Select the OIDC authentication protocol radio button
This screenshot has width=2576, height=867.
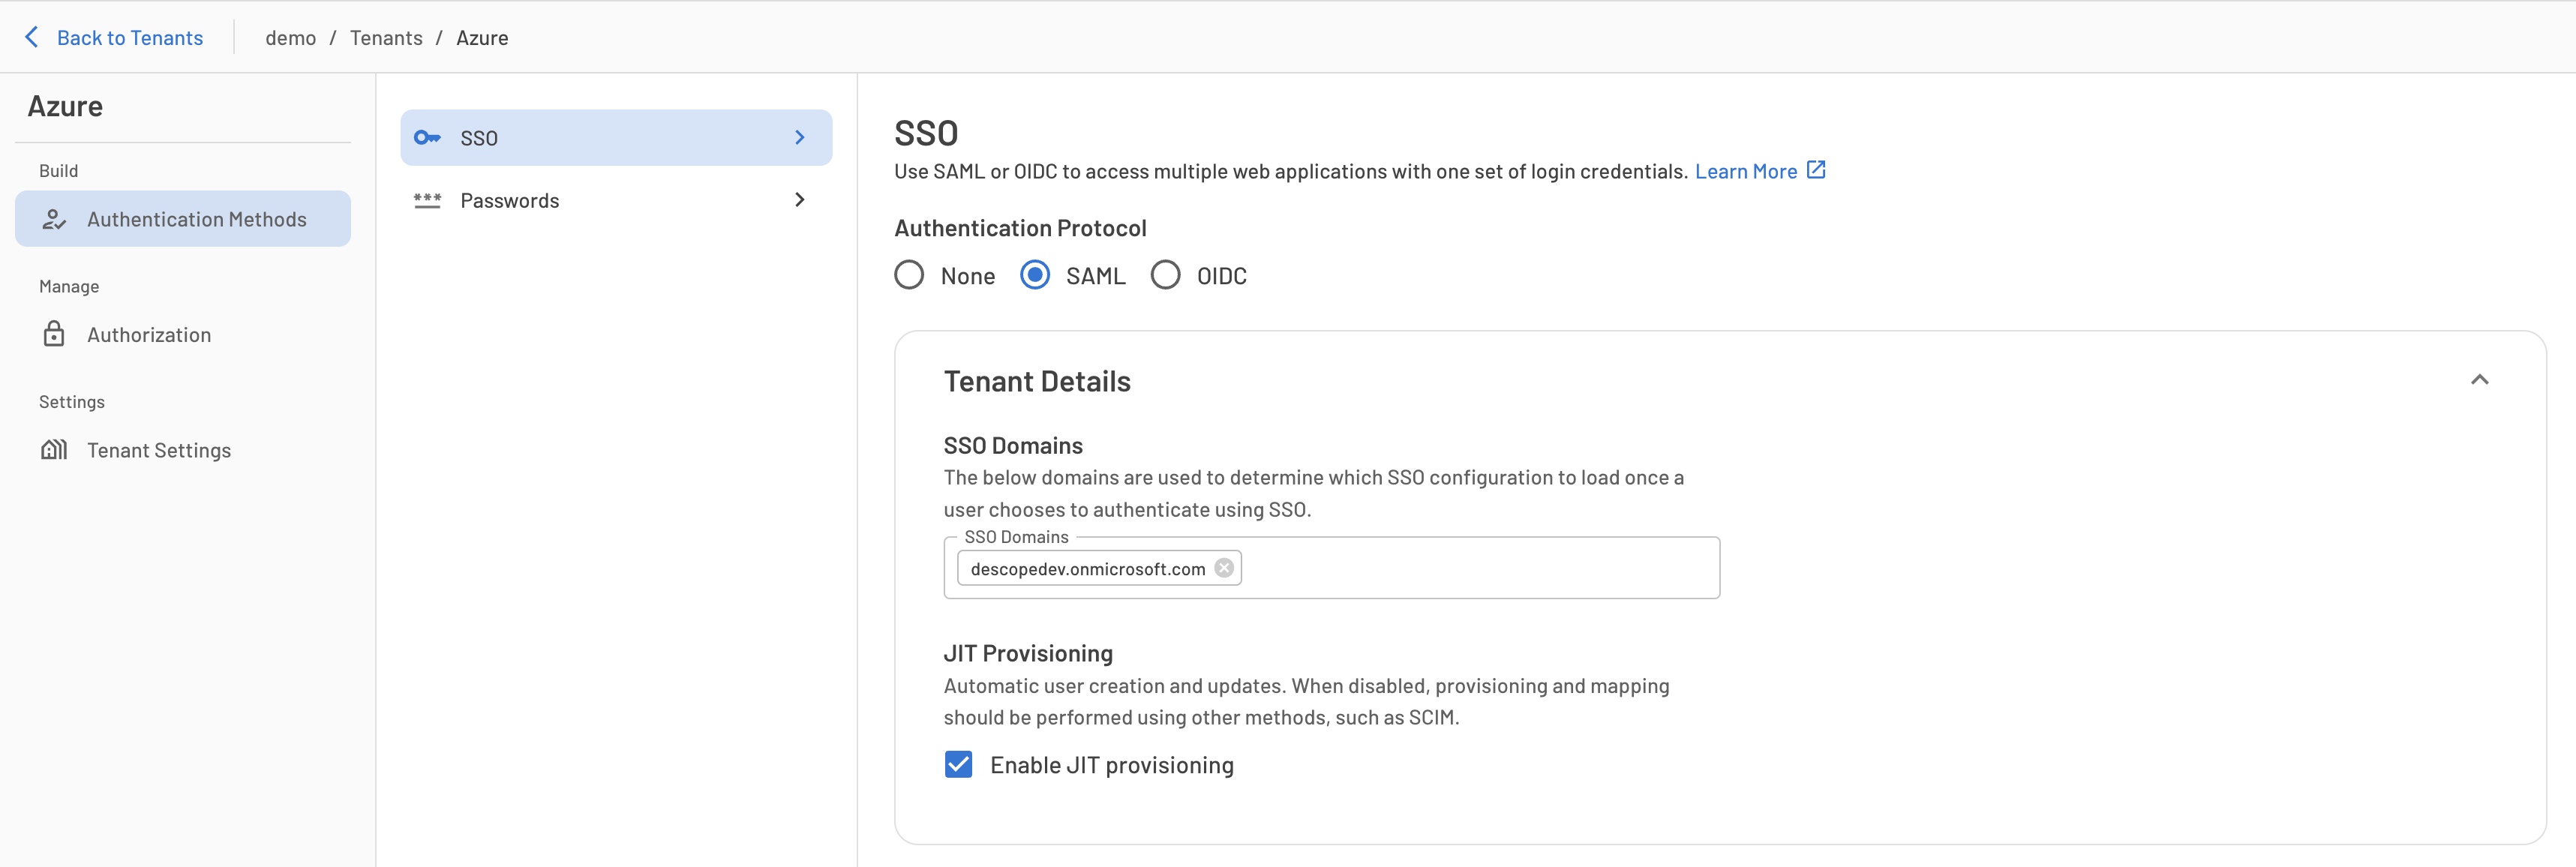click(1165, 274)
